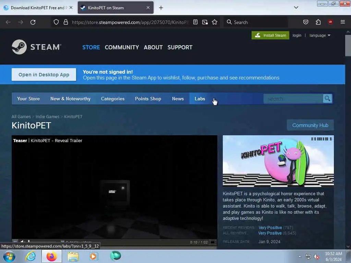
Task: Click the Install Steam button
Action: pyautogui.click(x=270, y=35)
